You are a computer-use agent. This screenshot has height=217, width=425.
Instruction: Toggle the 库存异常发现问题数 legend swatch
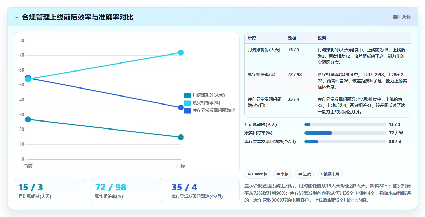pos(188,110)
